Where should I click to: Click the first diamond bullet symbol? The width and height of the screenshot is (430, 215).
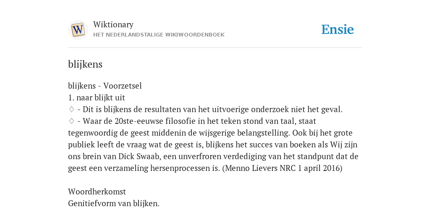pyautogui.click(x=71, y=109)
